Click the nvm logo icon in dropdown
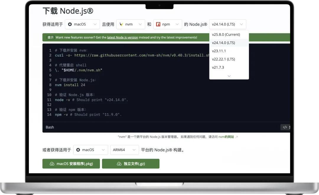The height and width of the screenshot is (195, 319). pos(121,24)
